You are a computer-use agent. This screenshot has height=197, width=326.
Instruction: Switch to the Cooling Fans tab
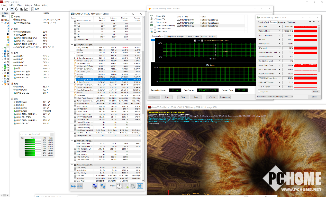170,36
